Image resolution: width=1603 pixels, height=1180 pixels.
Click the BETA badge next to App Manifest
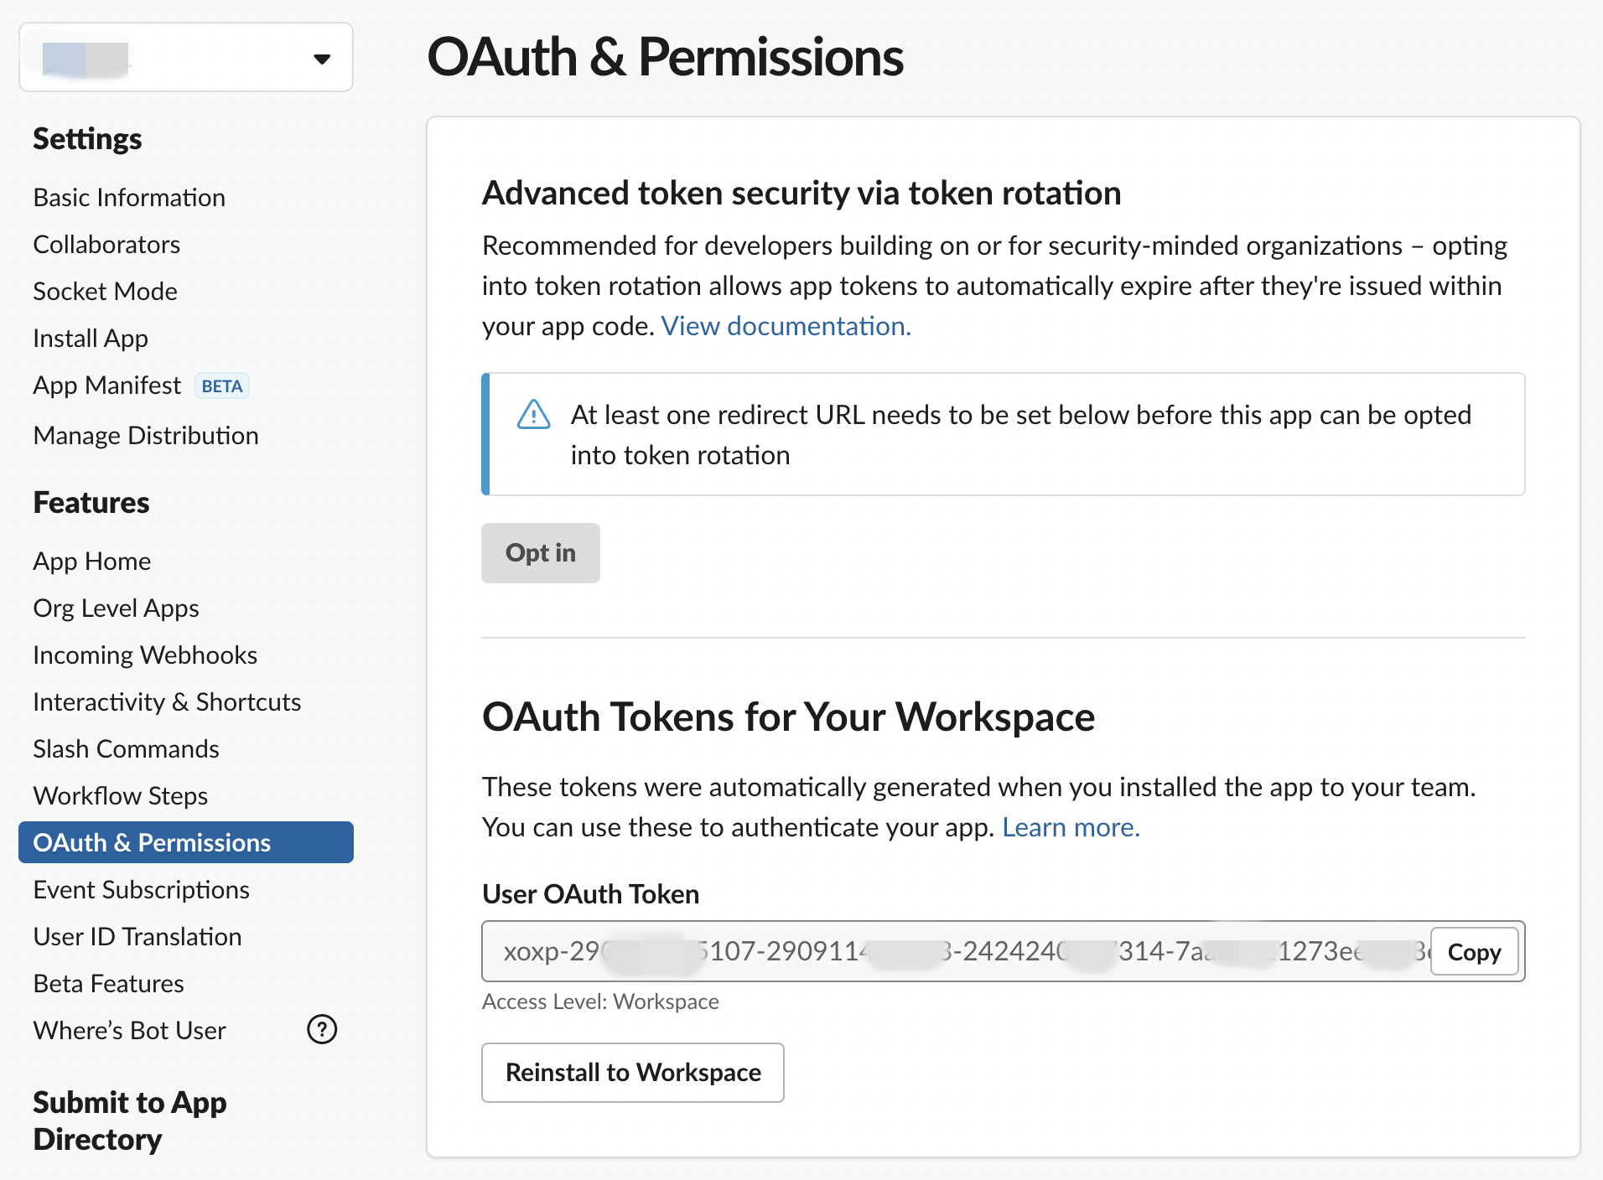tap(222, 386)
